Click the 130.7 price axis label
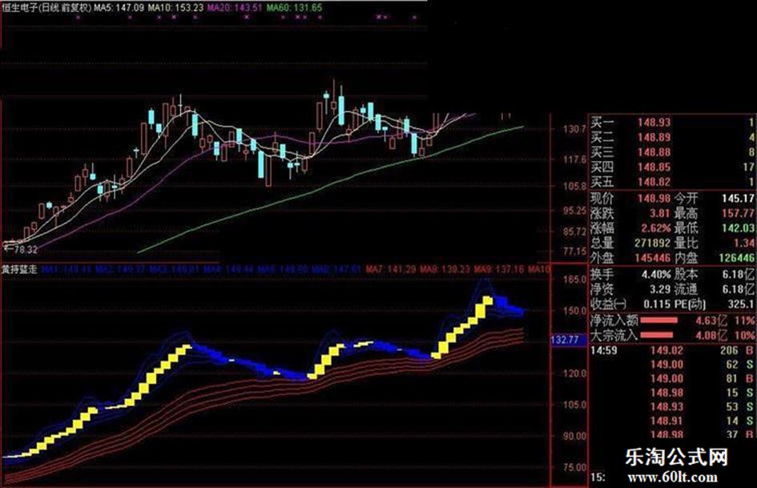This screenshot has height=488, width=757. pos(574,130)
